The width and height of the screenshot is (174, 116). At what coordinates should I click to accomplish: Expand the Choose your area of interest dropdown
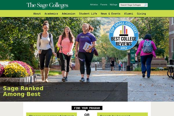click(52, 114)
